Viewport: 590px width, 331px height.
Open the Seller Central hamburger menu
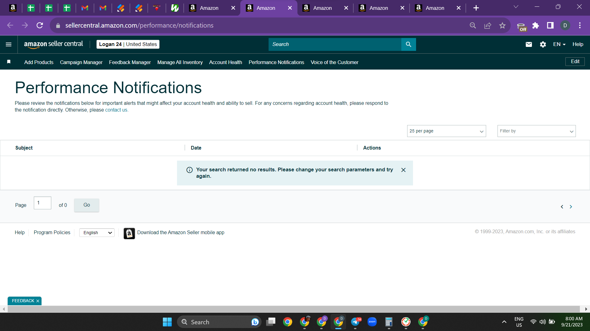coord(9,44)
